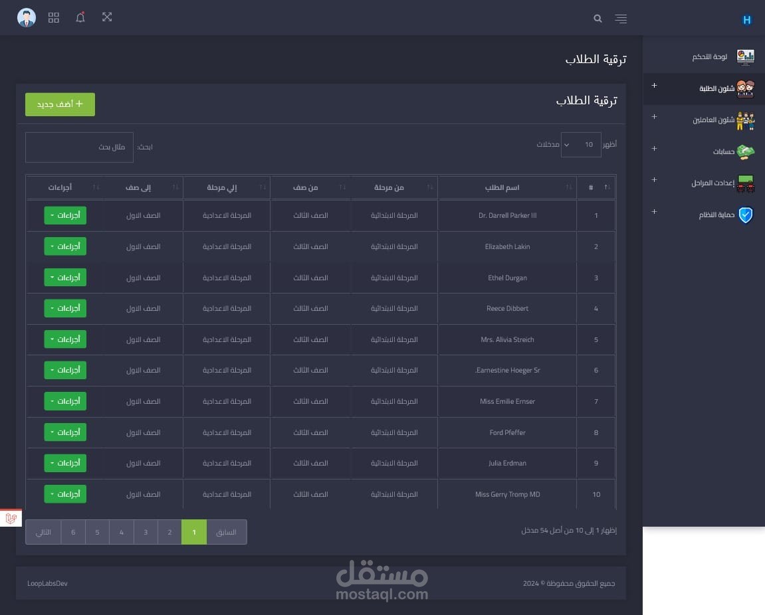Open أجراءات dropdown for Julia Erdman

click(65, 463)
